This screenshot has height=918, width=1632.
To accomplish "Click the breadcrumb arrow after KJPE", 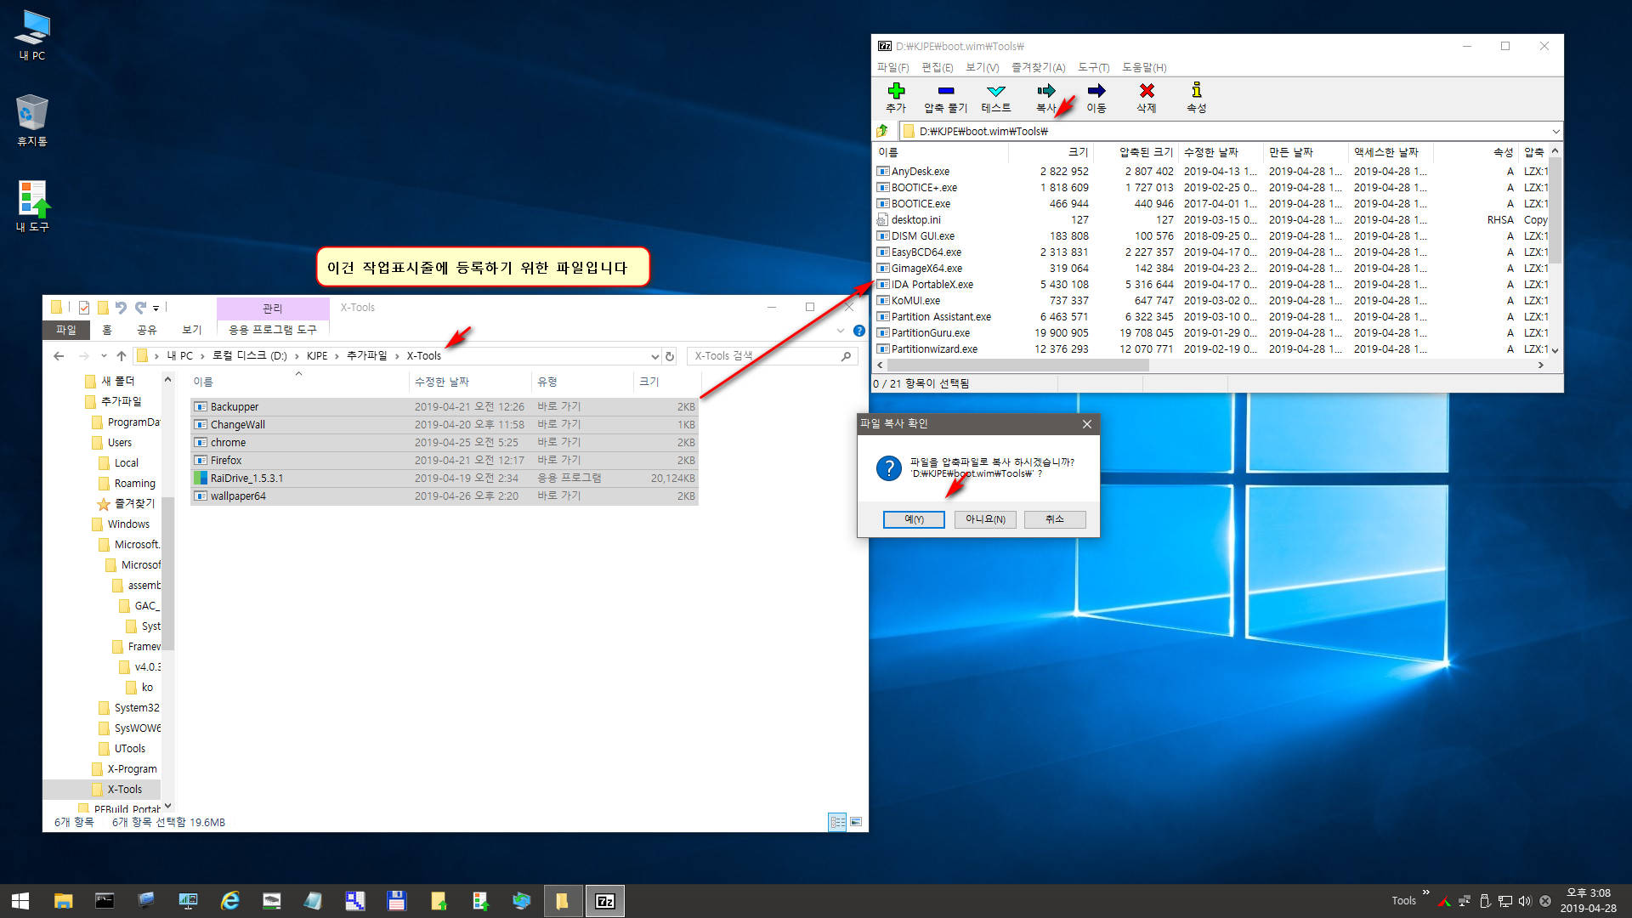I will pos(337,356).
